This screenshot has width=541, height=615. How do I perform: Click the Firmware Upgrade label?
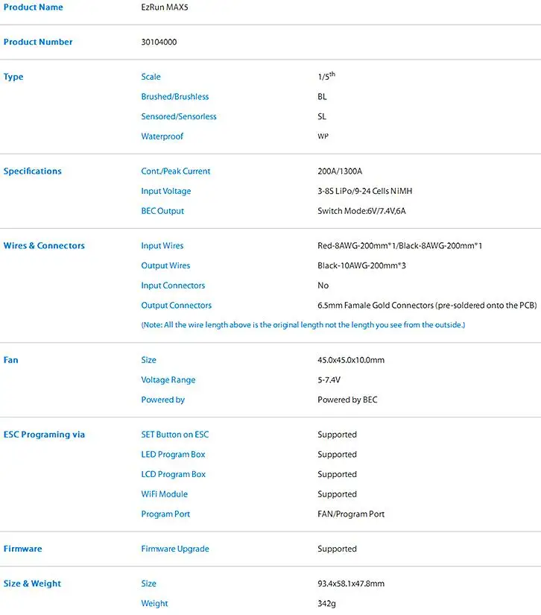(175, 549)
